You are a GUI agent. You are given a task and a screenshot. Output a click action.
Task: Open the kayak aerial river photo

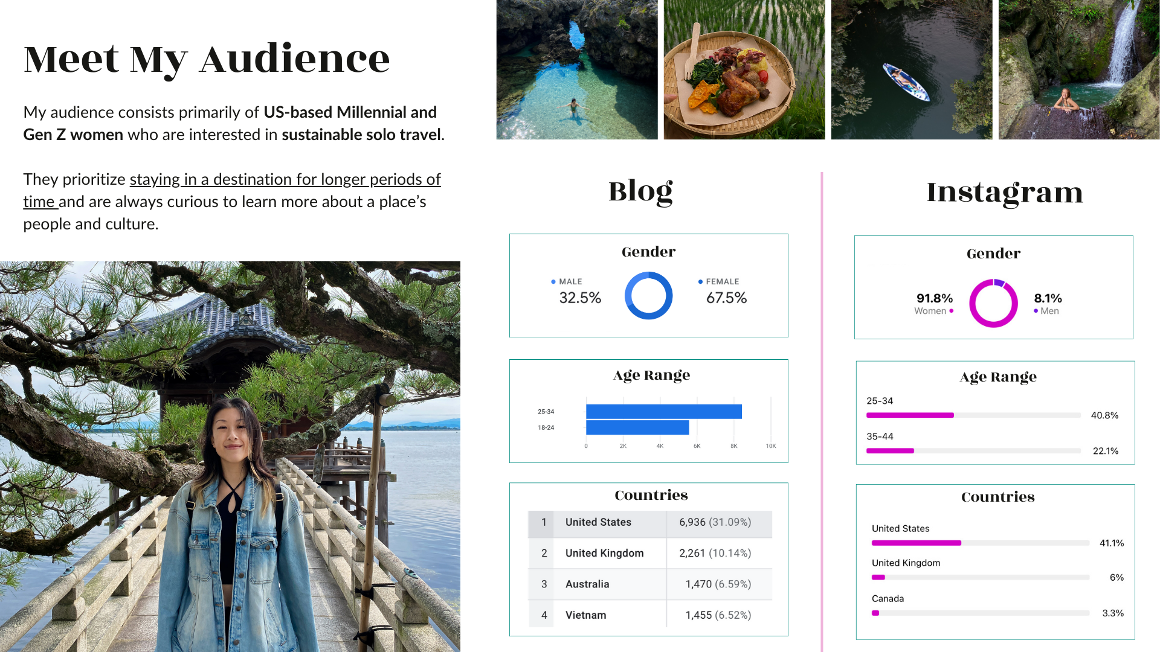pos(912,69)
